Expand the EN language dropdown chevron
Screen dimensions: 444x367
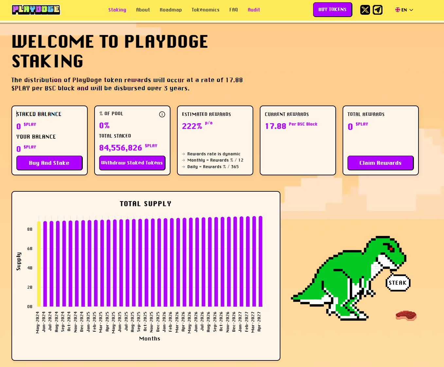click(x=411, y=10)
